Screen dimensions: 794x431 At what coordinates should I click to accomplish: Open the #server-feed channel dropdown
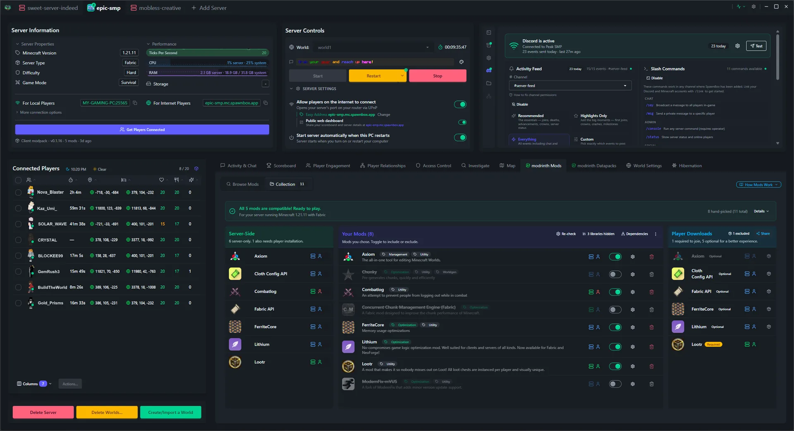pos(570,85)
